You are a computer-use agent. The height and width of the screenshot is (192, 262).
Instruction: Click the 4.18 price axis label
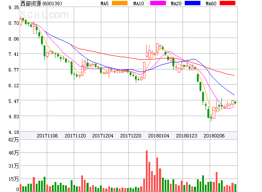(x=14, y=132)
